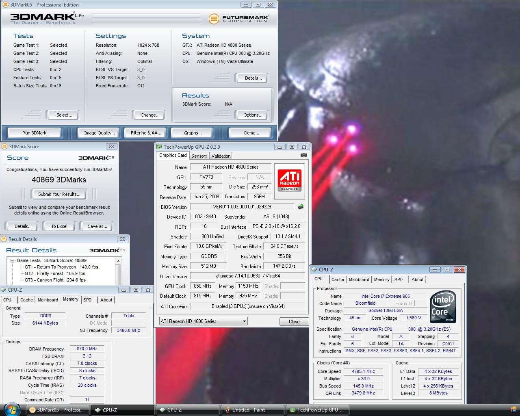Viewport: 520px width, 416px height.
Task: Click the DRAM Frequency value 870.0 MHz
Action: [87, 349]
